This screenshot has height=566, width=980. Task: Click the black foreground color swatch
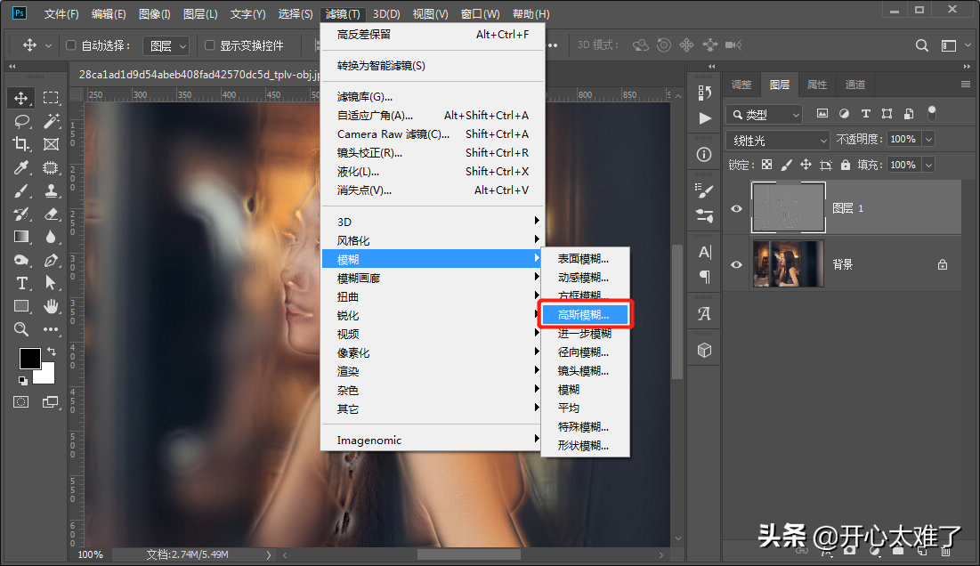click(x=29, y=358)
